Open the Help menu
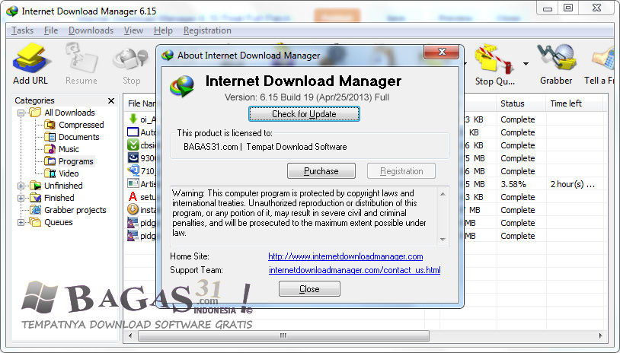 tap(163, 30)
